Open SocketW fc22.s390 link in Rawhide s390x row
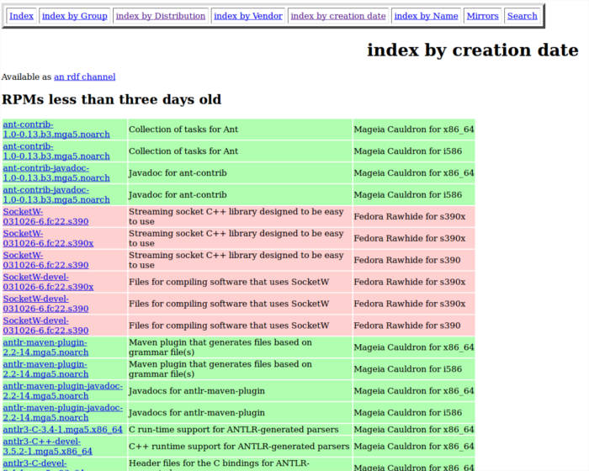 [45, 217]
